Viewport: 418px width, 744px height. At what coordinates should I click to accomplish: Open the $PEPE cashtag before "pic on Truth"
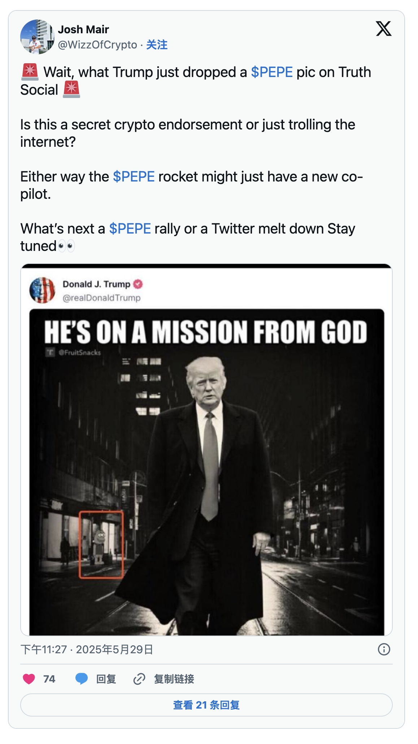point(271,72)
